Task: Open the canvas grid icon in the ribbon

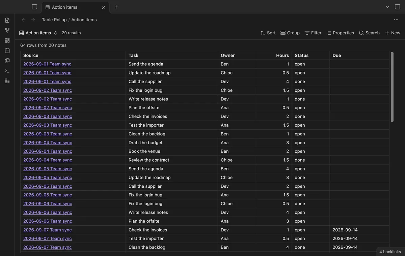Action: 7,40
